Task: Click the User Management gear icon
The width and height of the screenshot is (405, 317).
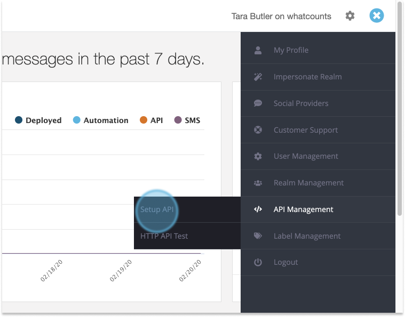Action: (x=258, y=157)
